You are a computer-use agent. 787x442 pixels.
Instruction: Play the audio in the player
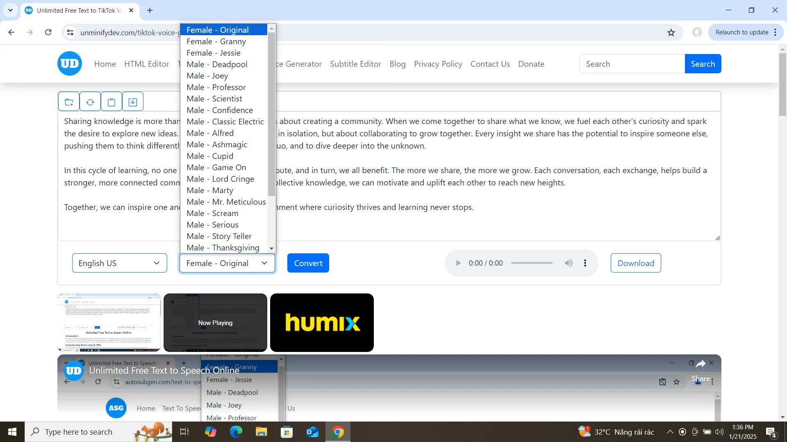click(x=458, y=263)
